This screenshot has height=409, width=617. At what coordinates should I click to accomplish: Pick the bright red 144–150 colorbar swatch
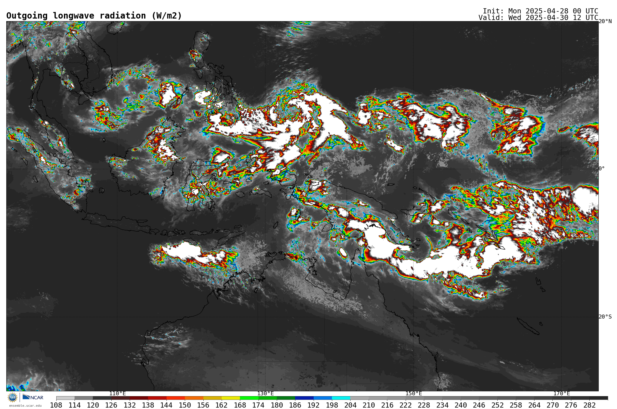click(176, 398)
